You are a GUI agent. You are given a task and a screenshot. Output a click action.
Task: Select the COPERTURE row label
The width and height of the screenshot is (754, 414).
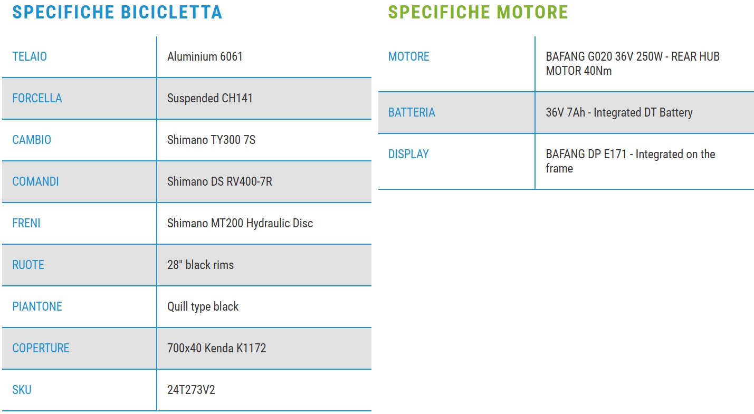pyautogui.click(x=41, y=348)
